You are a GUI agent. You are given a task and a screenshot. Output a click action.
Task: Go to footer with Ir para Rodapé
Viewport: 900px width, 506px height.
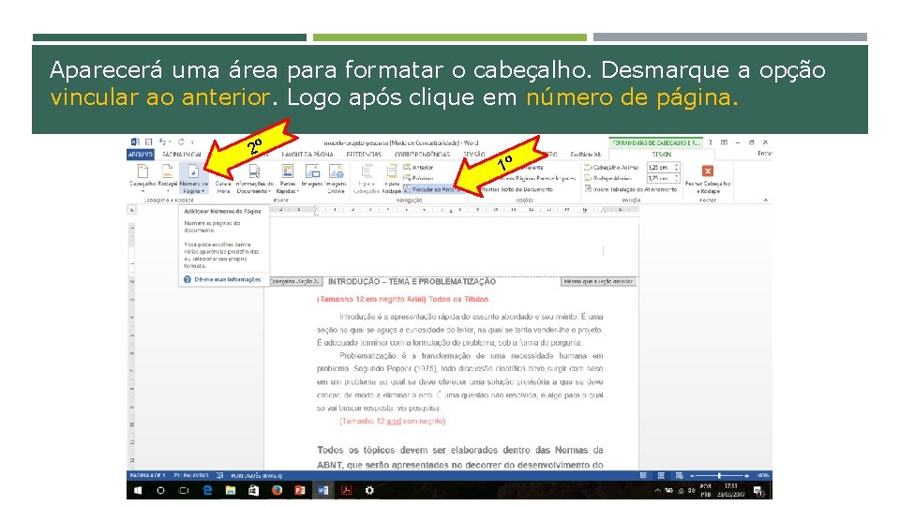click(392, 178)
